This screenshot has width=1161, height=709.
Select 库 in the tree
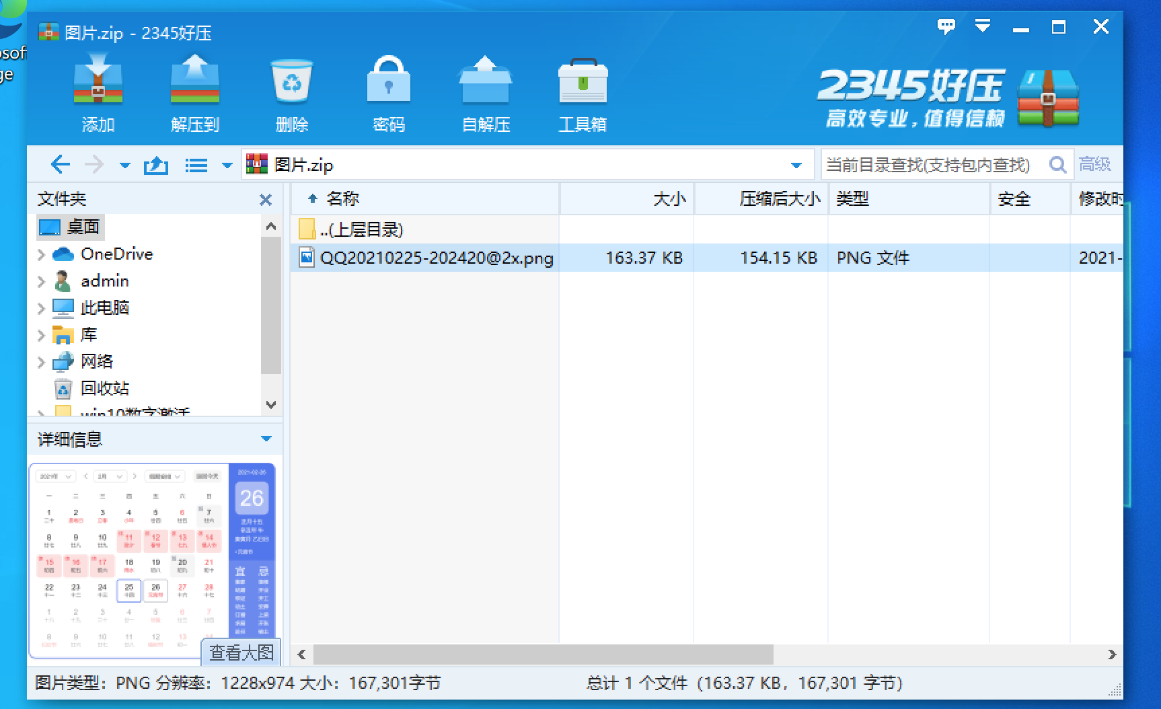[75, 334]
